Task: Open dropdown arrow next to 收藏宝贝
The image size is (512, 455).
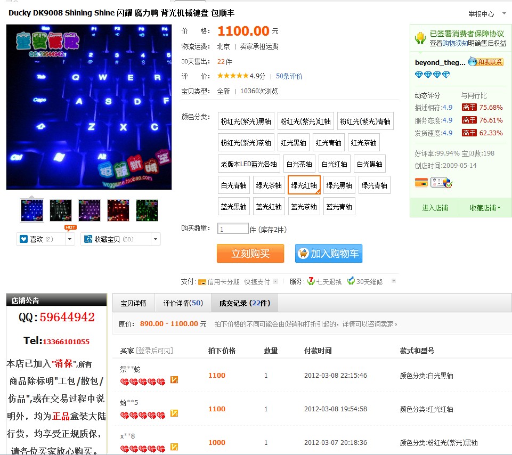Action: 156,239
